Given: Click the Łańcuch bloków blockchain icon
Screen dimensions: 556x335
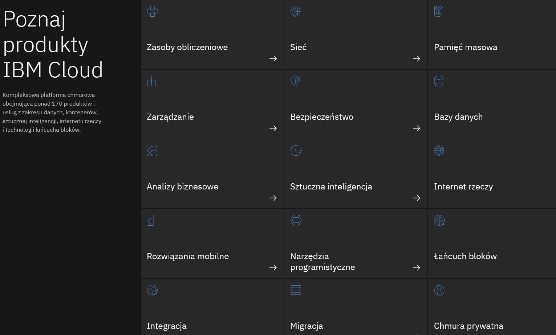Looking at the screenshot, I should [x=439, y=220].
